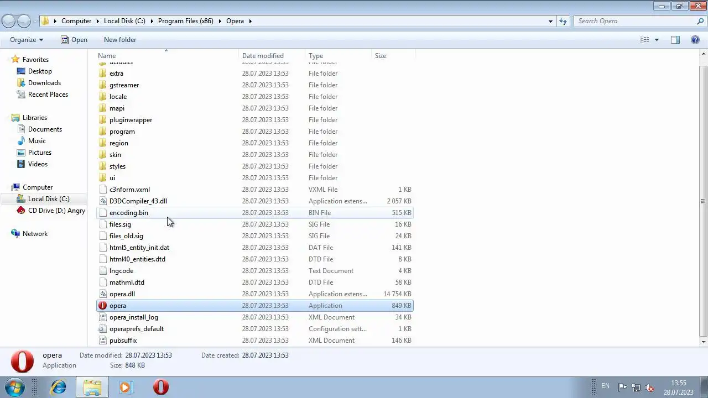Toggle the preview pane icon
Screen dimensions: 708x398
coord(675,40)
